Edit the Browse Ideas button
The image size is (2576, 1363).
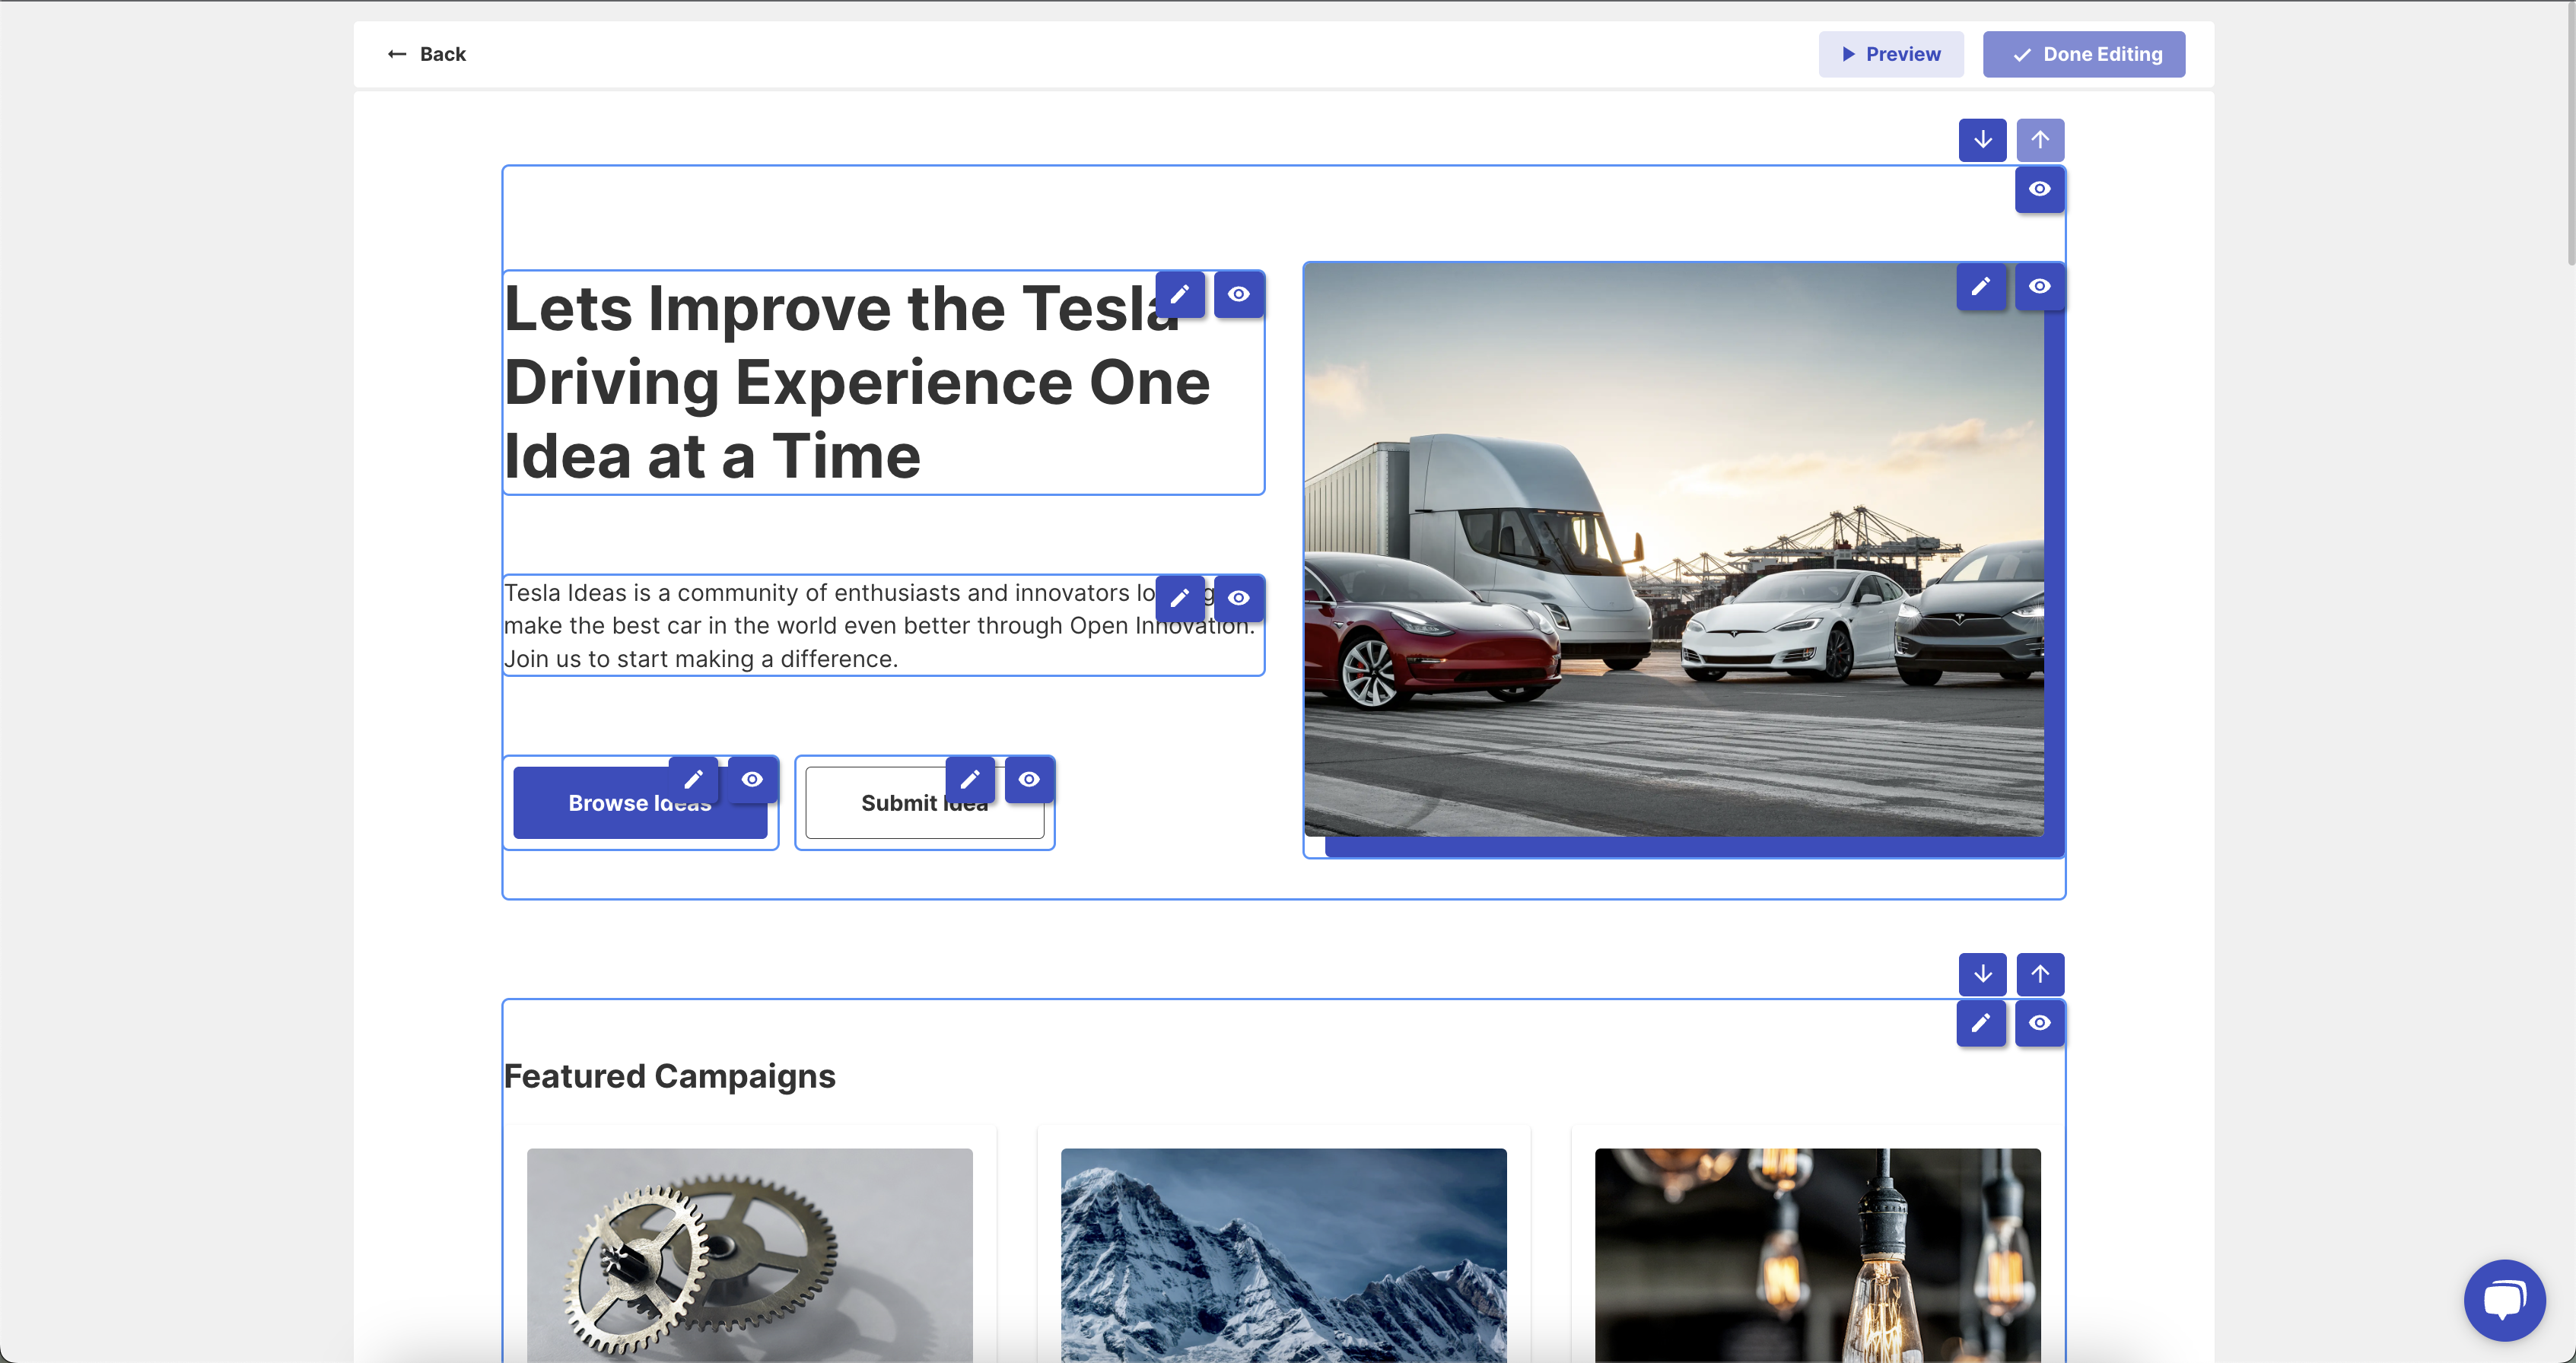694,779
